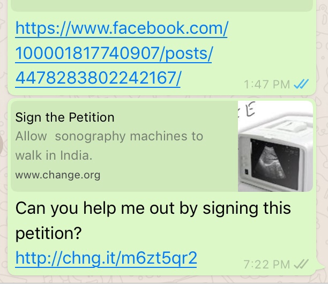Tap the blue read-receipt double checkmark

point(301,84)
